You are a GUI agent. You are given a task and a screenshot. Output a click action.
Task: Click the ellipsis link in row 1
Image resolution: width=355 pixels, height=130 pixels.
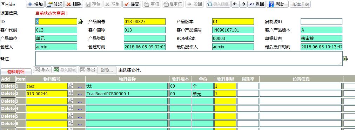tap(80, 87)
